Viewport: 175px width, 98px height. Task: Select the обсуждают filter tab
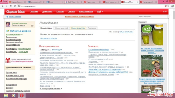point(45,50)
